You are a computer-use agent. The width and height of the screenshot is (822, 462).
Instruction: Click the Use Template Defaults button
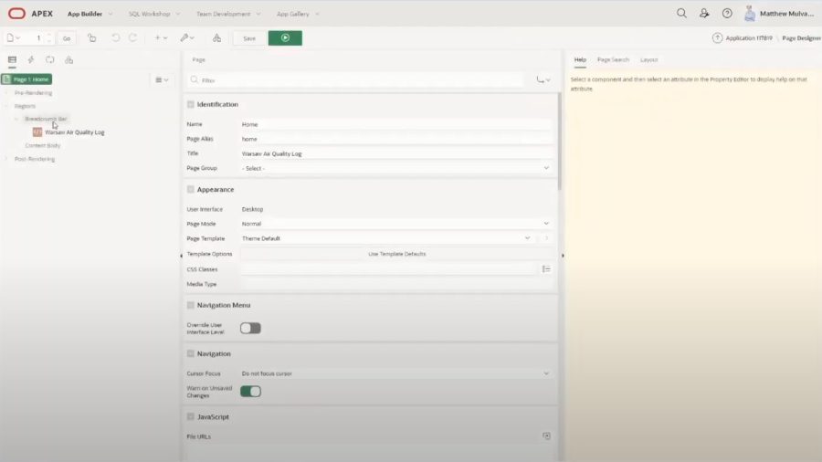(396, 254)
